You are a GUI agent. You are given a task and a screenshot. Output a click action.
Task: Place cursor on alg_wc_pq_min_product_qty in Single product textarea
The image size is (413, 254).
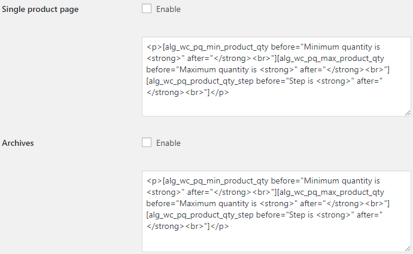point(217,47)
